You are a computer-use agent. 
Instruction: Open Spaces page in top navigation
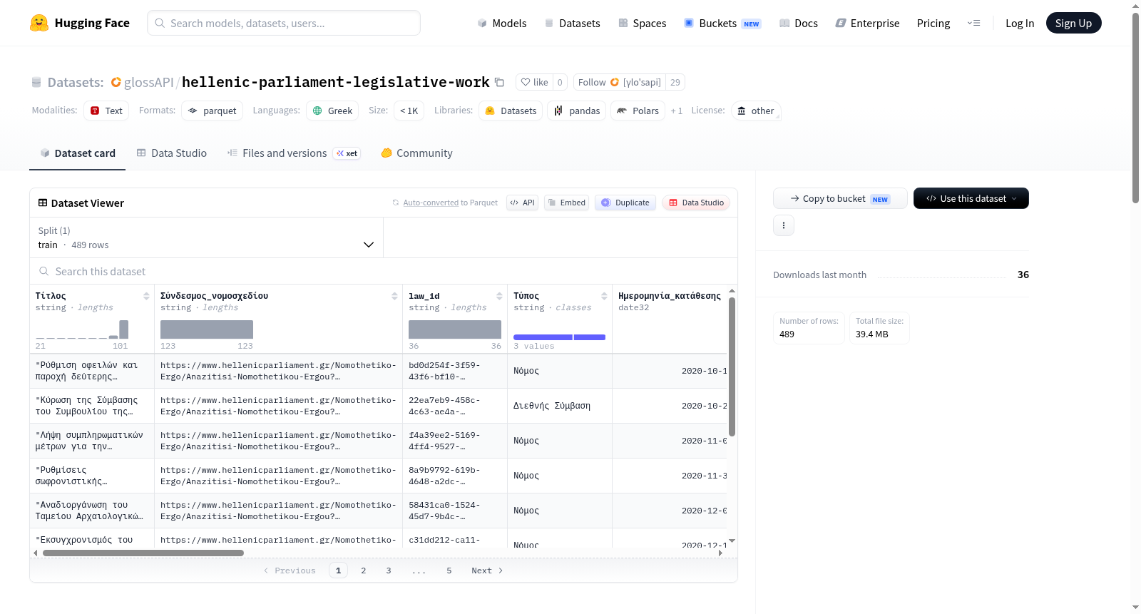[x=643, y=23]
